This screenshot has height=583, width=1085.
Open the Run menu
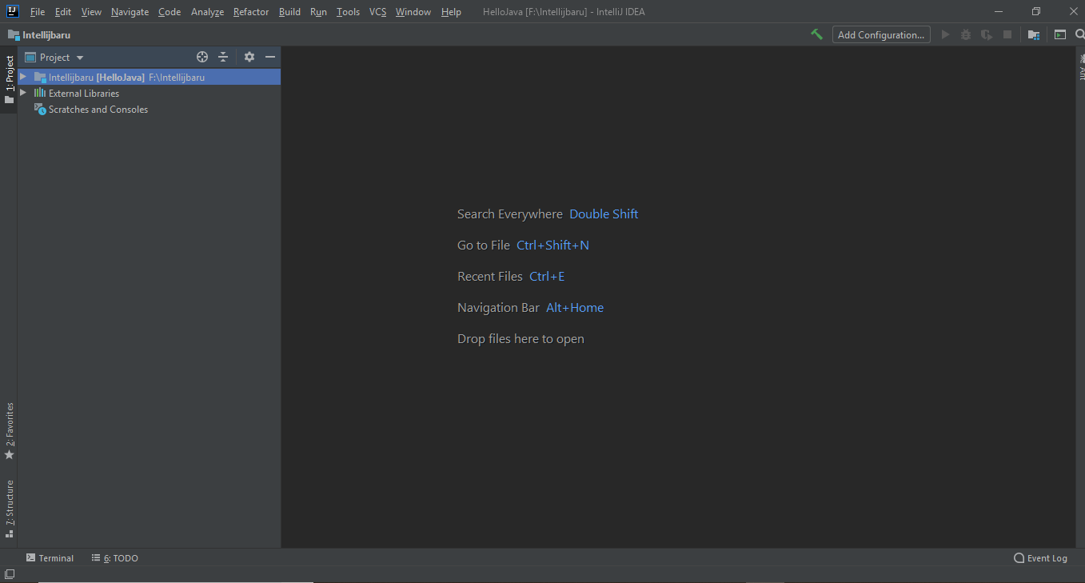(318, 12)
